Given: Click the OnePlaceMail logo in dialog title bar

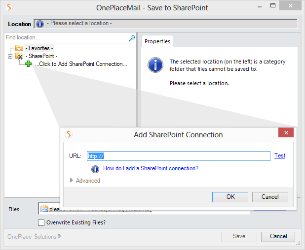Looking at the screenshot, I should [70, 135].
